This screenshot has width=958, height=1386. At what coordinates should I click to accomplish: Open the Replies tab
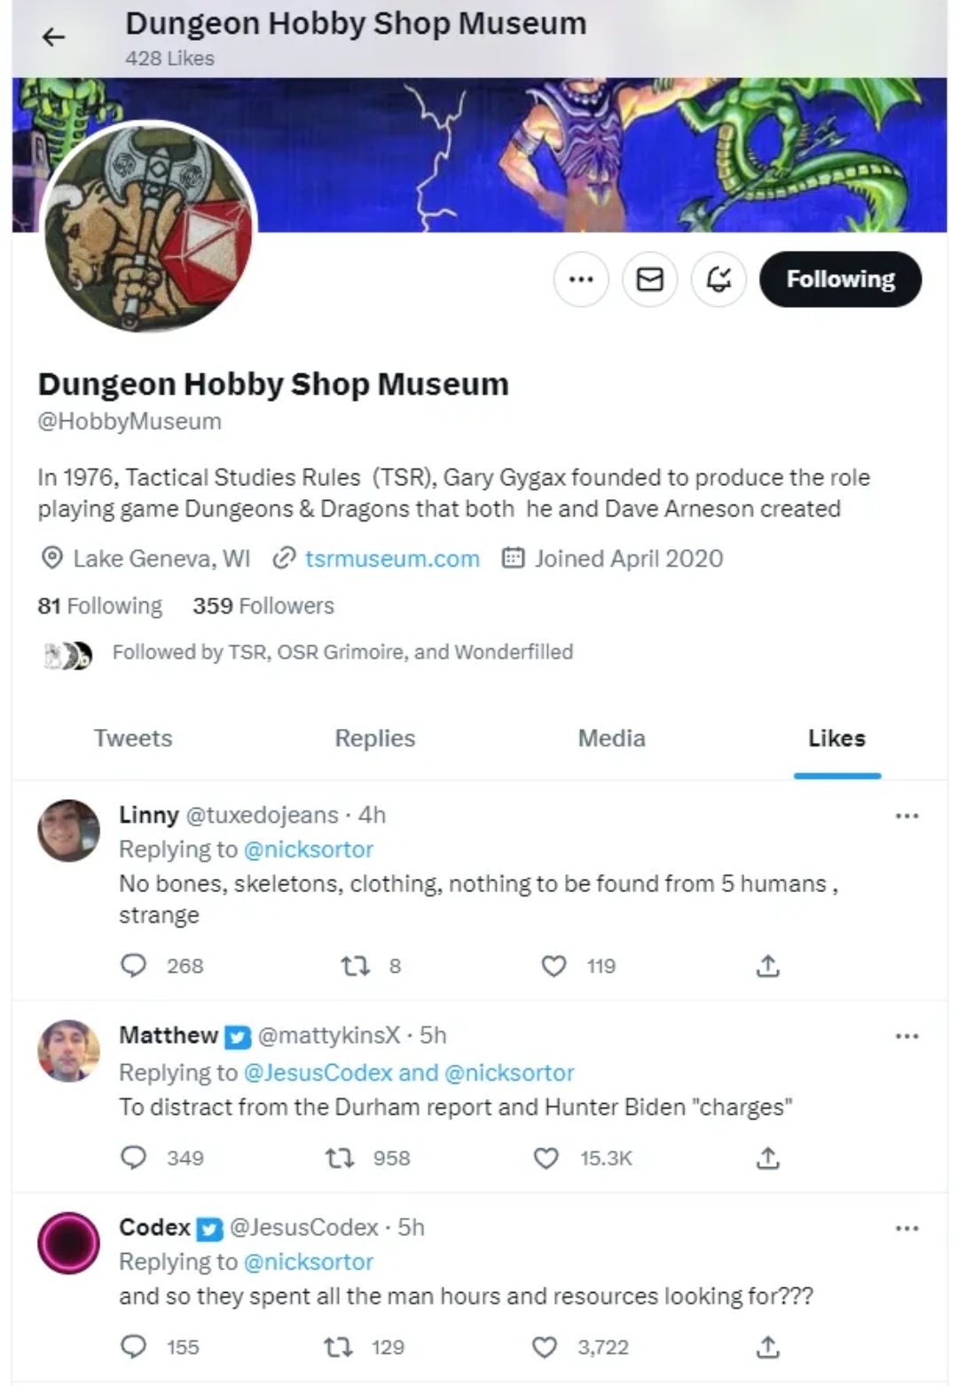point(374,738)
